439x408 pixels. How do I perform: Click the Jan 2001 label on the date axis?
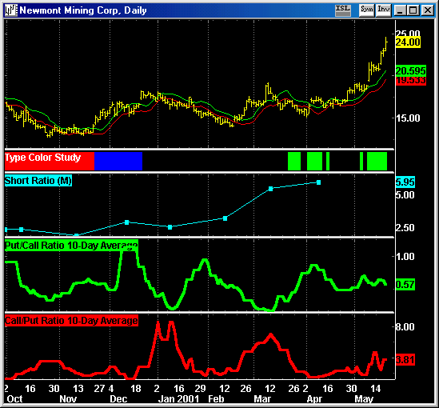(x=178, y=398)
